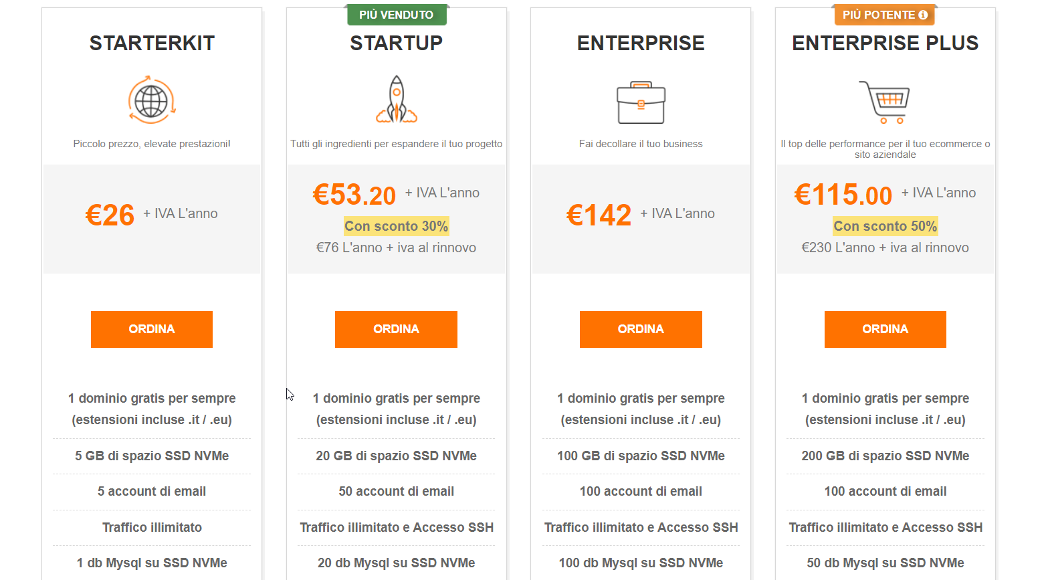Image resolution: width=1046 pixels, height=580 pixels.
Task: Click the globe icon under StarterKit
Action: (x=152, y=100)
